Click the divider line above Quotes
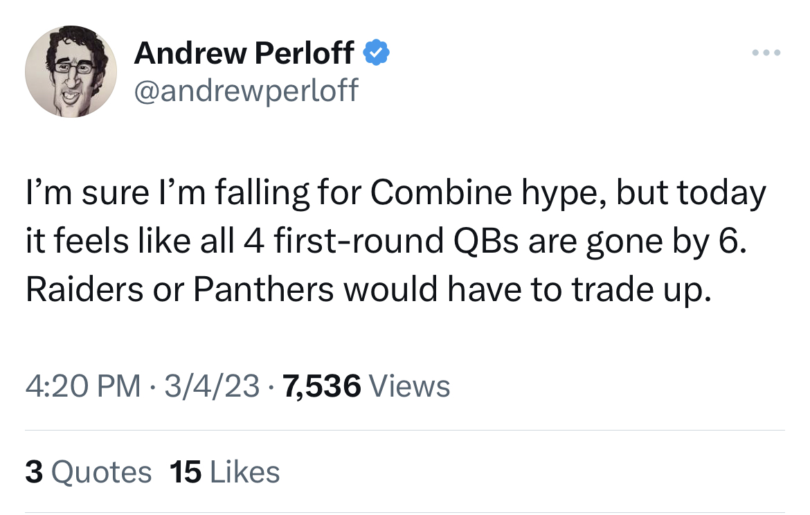This screenshot has width=810, height=515. (x=405, y=431)
